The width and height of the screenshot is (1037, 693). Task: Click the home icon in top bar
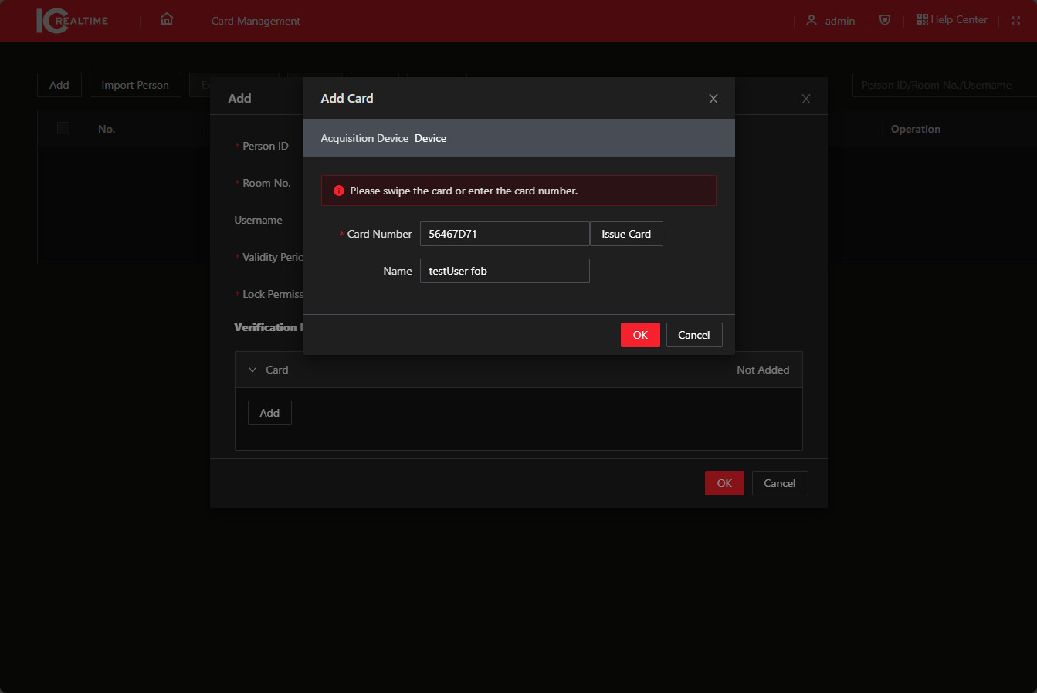(x=167, y=19)
